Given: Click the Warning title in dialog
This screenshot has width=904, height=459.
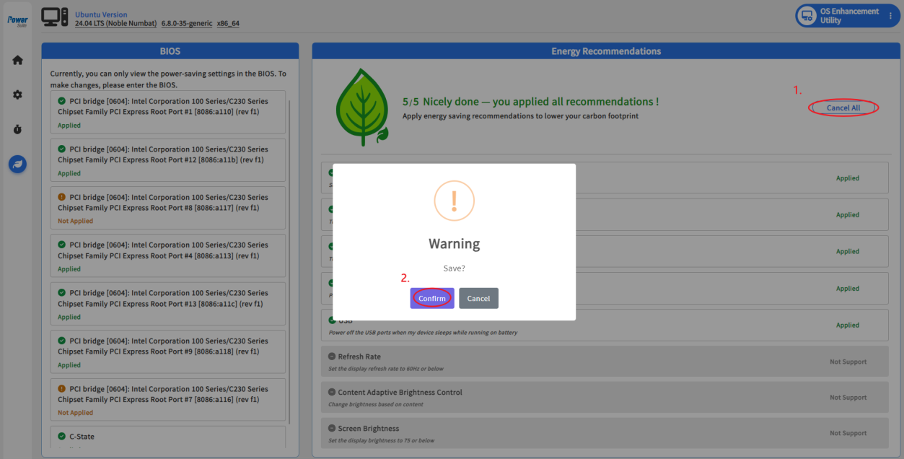Looking at the screenshot, I should tap(455, 244).
